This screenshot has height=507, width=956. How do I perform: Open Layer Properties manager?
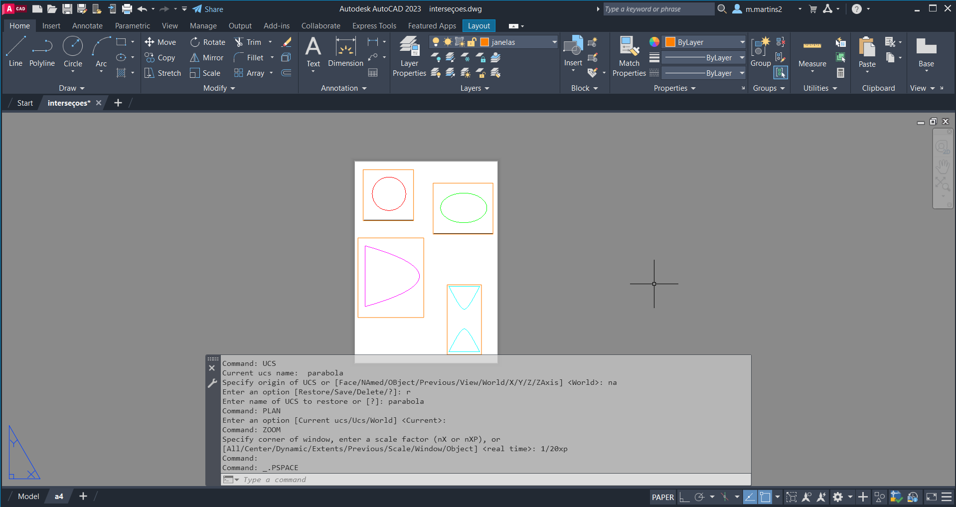409,56
